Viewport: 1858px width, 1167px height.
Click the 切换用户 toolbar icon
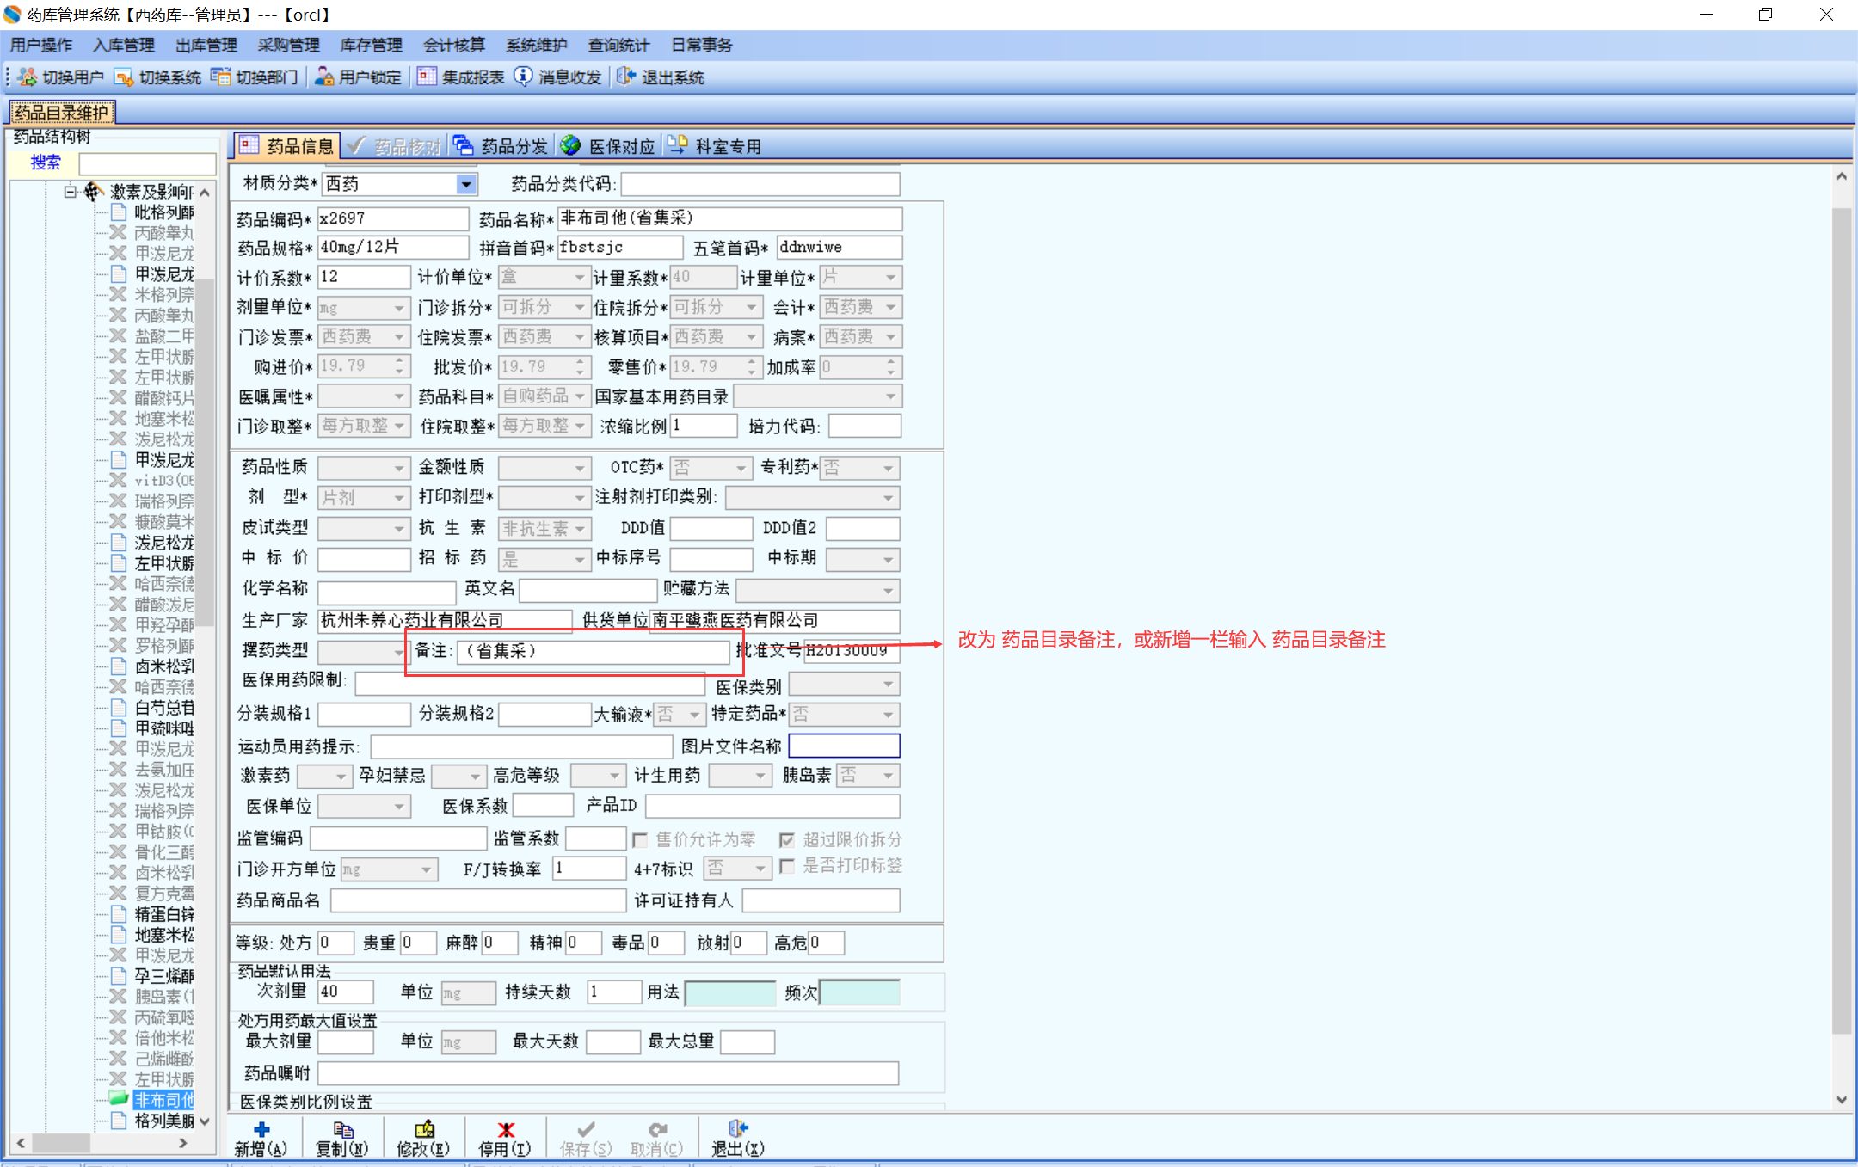(28, 77)
